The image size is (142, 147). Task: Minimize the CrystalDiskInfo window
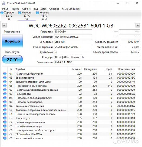tap(118, 3)
